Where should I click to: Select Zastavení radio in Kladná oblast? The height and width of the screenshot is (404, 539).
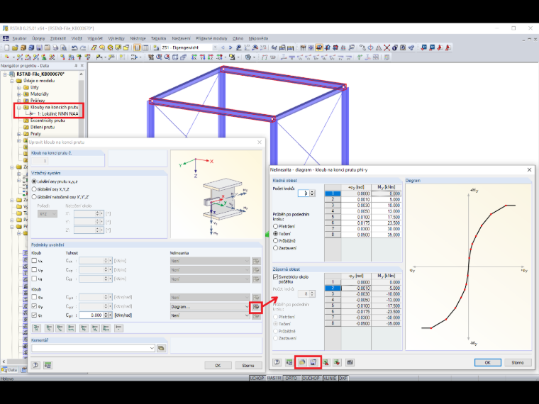pyautogui.click(x=275, y=247)
